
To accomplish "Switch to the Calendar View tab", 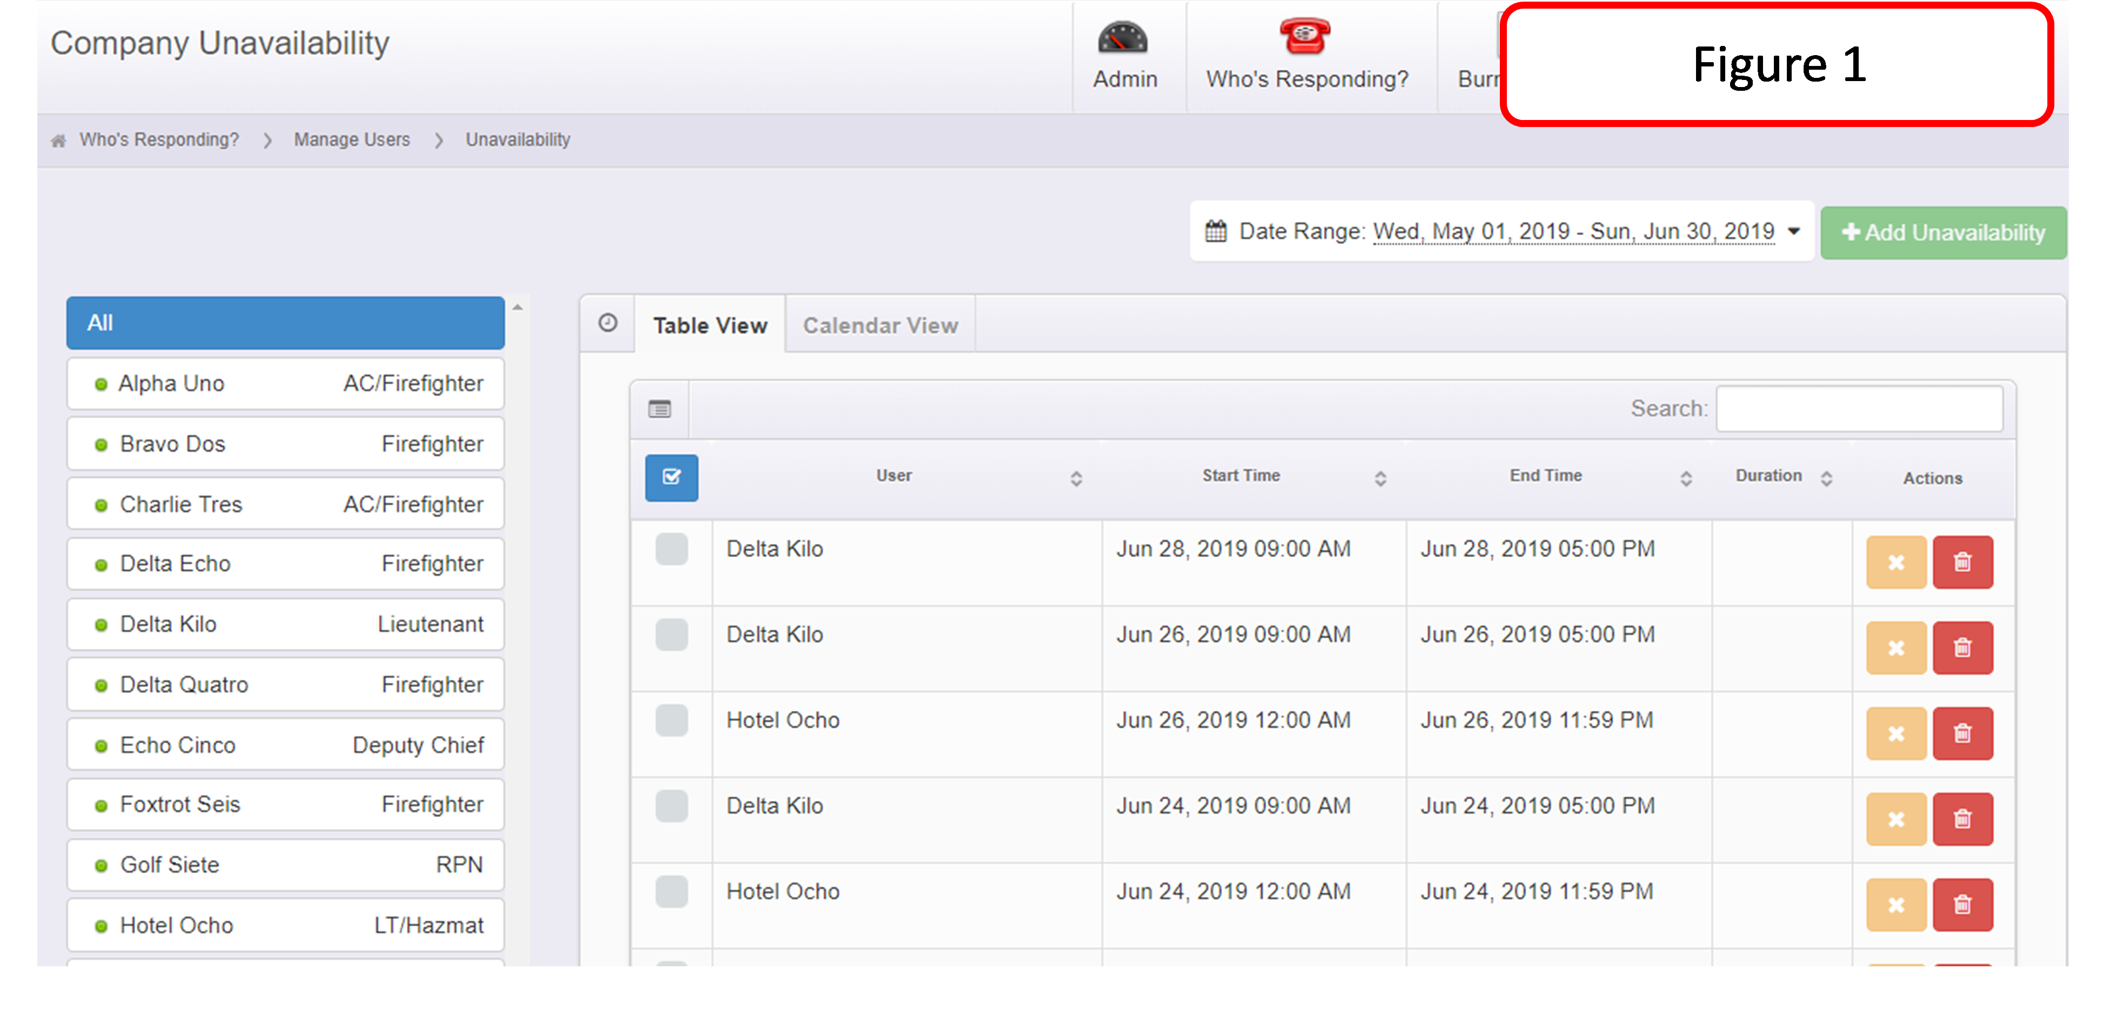I will pos(879,326).
